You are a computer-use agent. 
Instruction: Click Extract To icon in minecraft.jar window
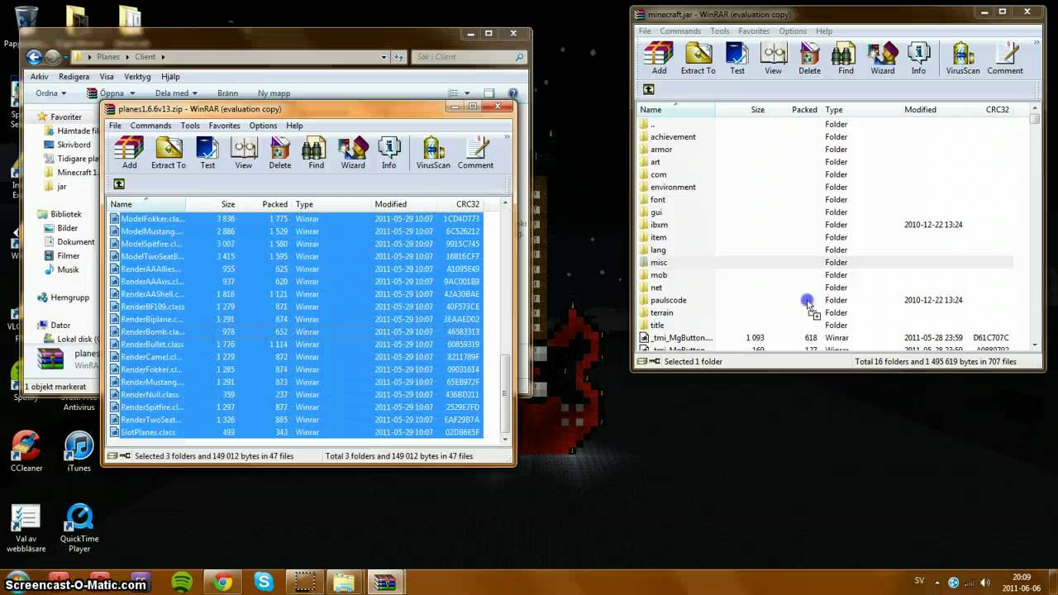point(698,58)
